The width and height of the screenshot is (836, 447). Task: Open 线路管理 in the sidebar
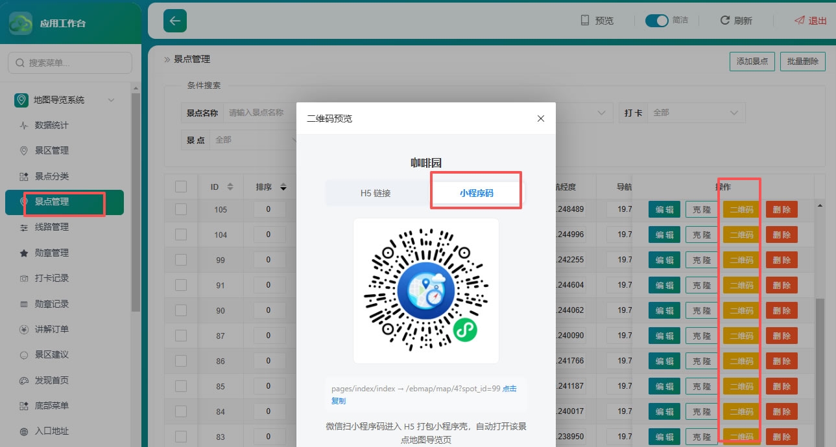(x=51, y=227)
